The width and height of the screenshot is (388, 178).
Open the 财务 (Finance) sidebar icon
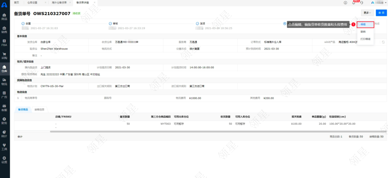pos(4,121)
